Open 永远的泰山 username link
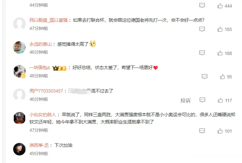The width and height of the screenshot is (242, 163). 40,44
